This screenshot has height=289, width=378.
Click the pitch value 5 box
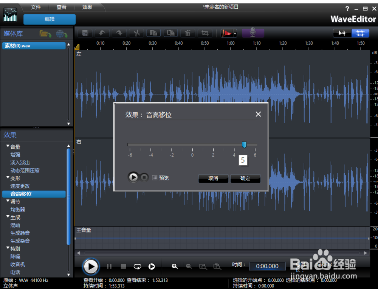243,160
